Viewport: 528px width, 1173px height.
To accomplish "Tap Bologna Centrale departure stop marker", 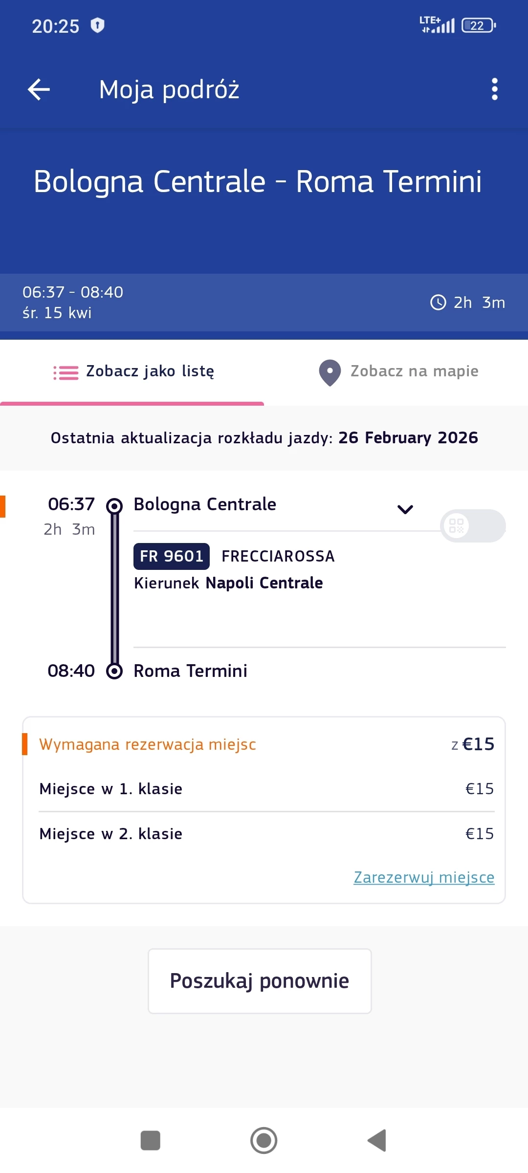I will [114, 505].
